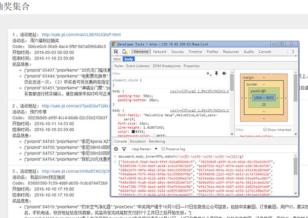Open the Properties sidebar tab

click(x=191, y=66)
